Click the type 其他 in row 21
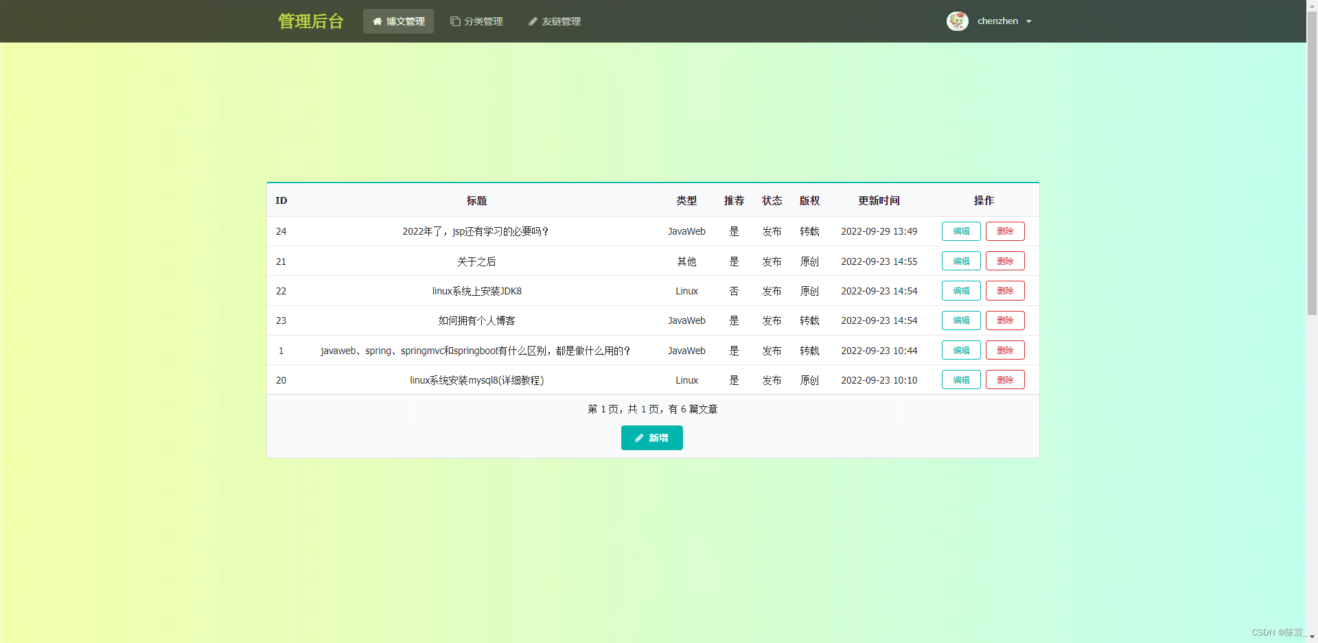1318x643 pixels. (686, 261)
